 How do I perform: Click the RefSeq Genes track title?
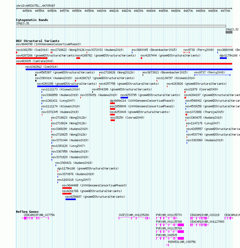click(27, 212)
